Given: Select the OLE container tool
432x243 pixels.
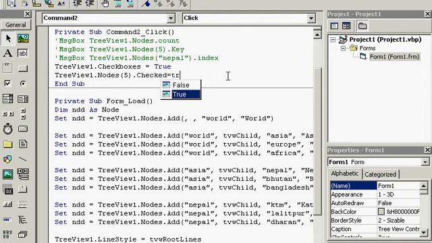Looking at the screenshot, I should tap(7, 189).
